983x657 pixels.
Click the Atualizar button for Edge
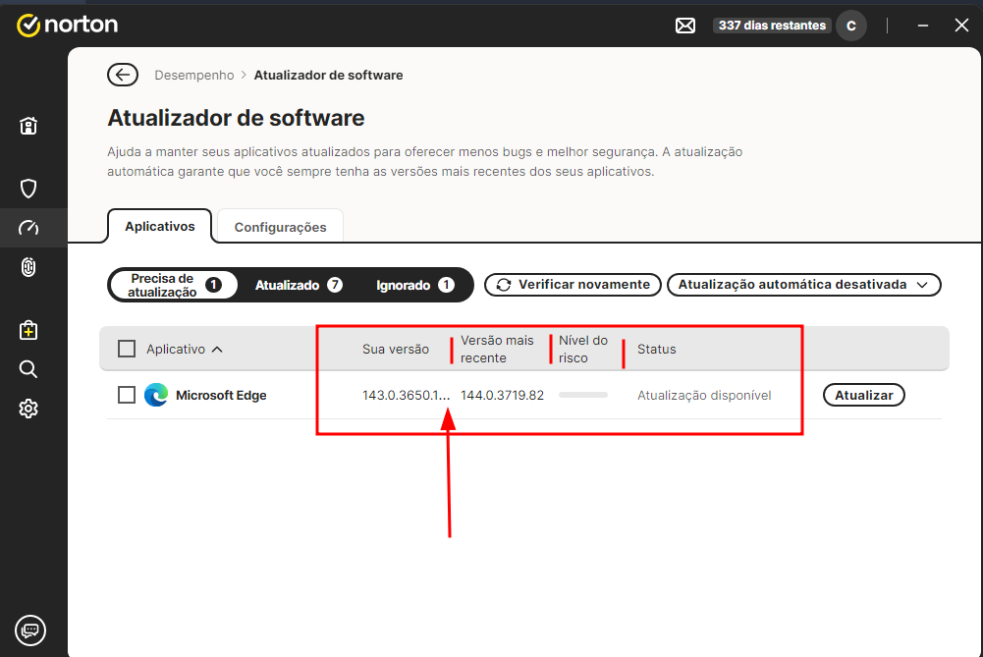[x=863, y=395]
